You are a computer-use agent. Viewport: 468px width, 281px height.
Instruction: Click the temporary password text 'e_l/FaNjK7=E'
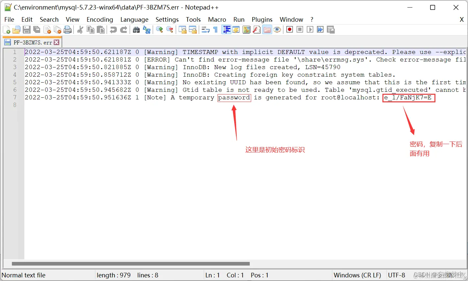click(408, 97)
